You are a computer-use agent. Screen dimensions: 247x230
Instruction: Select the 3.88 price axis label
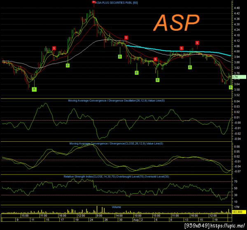pyautogui.click(x=237, y=62)
